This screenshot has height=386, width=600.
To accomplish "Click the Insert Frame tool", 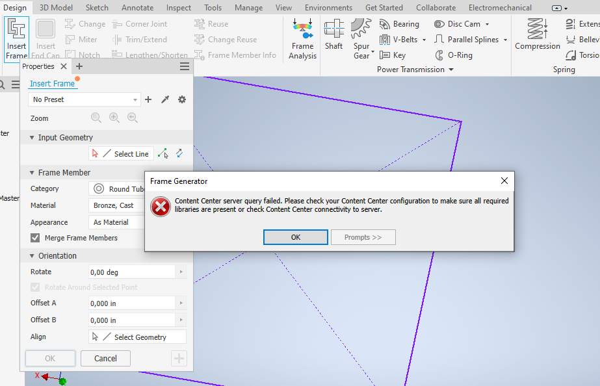I will (x=16, y=38).
